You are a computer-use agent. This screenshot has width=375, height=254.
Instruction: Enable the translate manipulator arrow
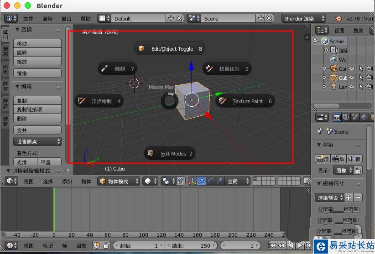coord(201,181)
